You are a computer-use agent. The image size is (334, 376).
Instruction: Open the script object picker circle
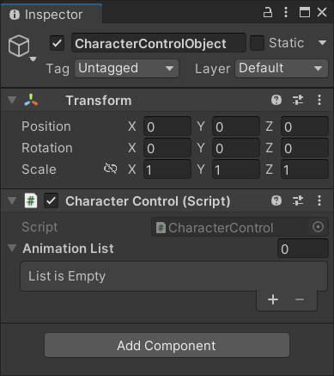[x=318, y=227]
